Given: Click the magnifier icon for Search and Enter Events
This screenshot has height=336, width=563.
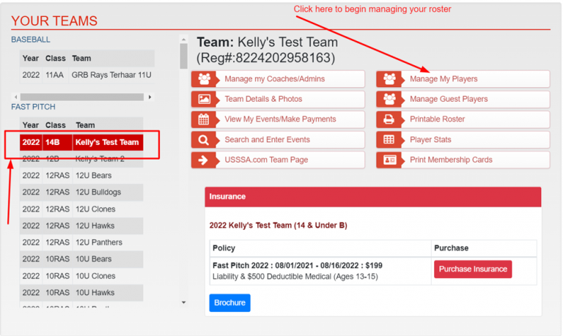Looking at the screenshot, I should [x=204, y=140].
